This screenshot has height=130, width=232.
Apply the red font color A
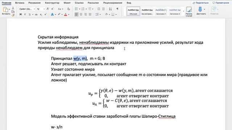click(66, 14)
